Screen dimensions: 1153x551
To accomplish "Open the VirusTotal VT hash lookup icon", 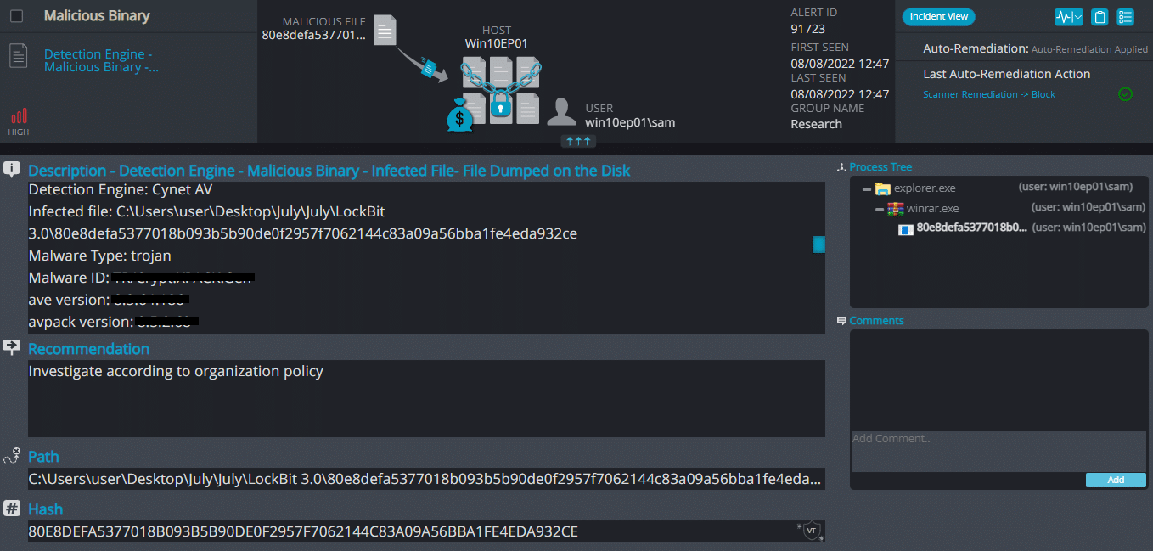I will point(811,531).
